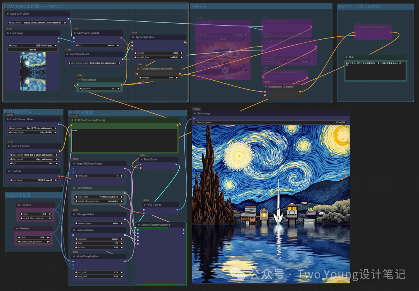Toggle collapse of the Save Image node
The width and height of the screenshot is (419, 291).
195,114
